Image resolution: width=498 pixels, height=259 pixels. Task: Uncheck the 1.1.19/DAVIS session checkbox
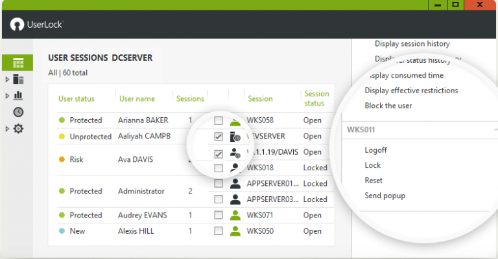pyautogui.click(x=219, y=154)
